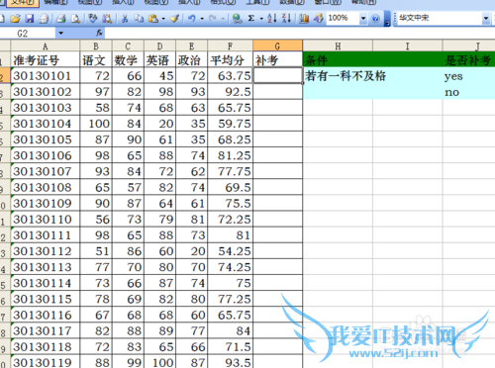495x368 pixels.
Task: Open the 工具 menu
Action: click(x=257, y=2)
